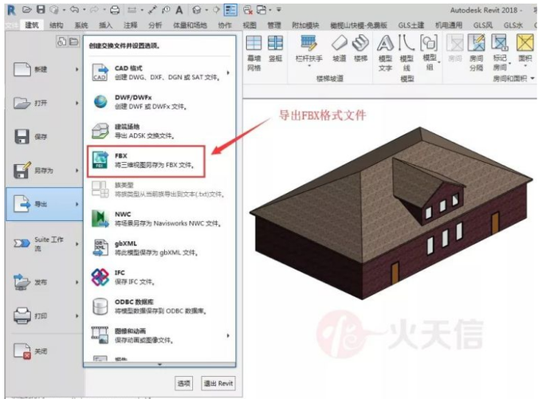Click scroll-down arrow at bottom of export list
This screenshot has width=542, height=399.
tap(159, 365)
